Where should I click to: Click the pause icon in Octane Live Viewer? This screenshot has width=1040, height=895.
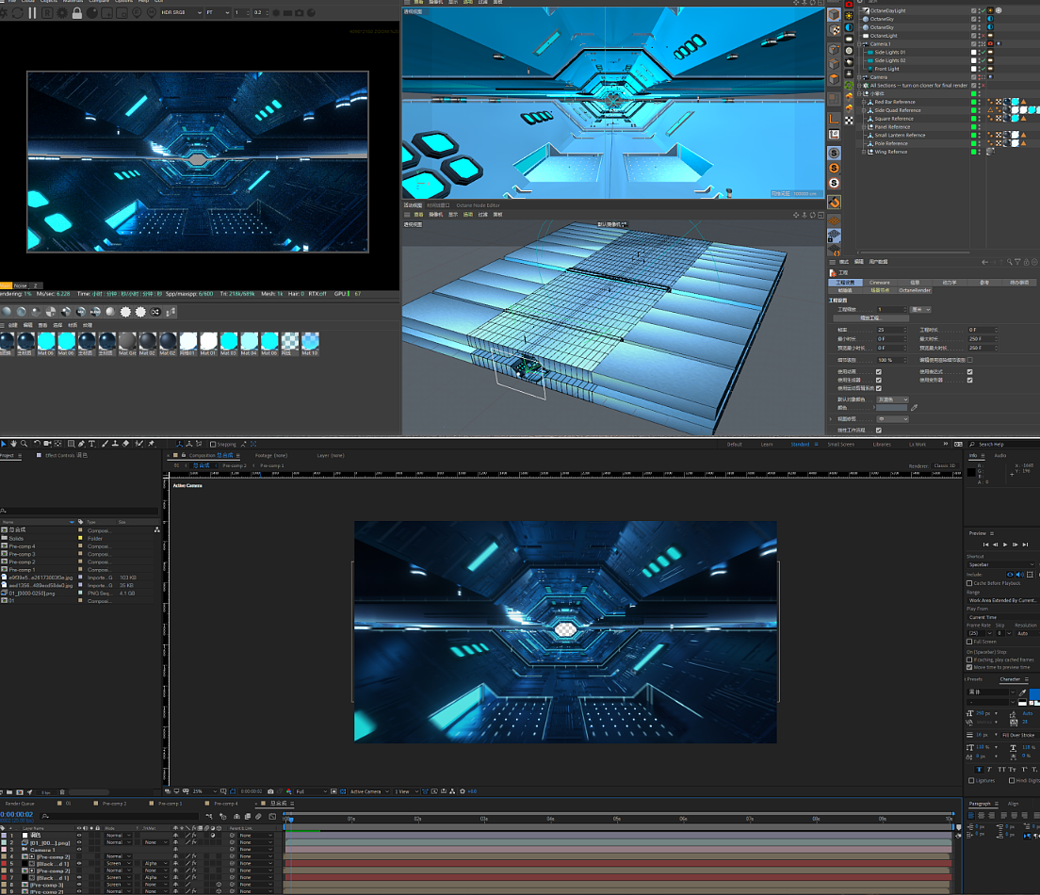[x=32, y=13]
